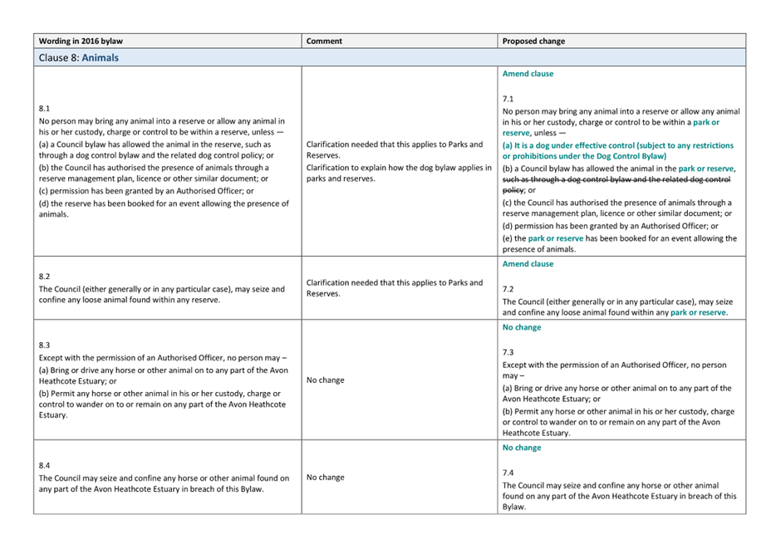Select clause number 8.1 in the left column

tap(45, 109)
